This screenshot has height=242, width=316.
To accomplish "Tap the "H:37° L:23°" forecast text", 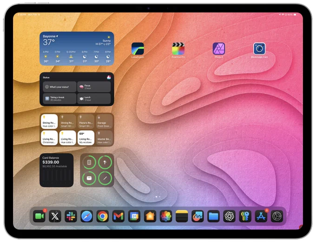I will click(x=103, y=44).
